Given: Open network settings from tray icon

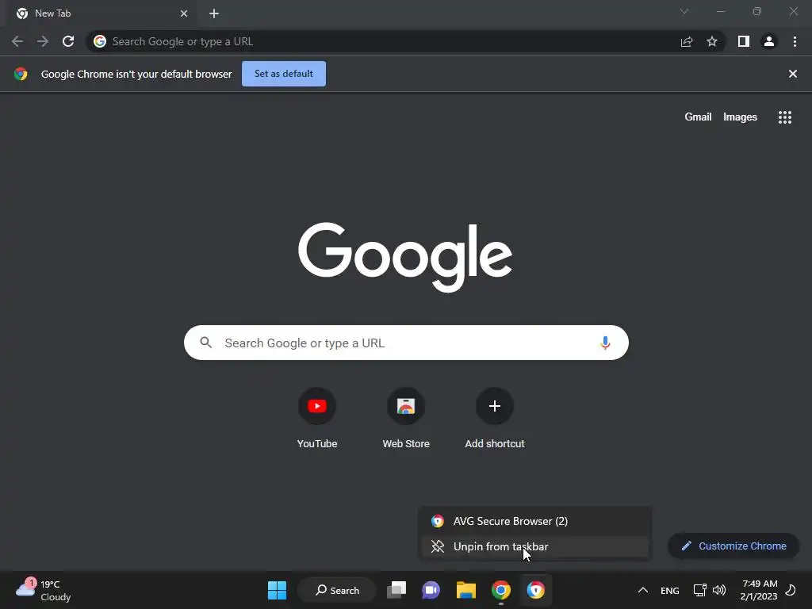Looking at the screenshot, I should click(x=699, y=590).
